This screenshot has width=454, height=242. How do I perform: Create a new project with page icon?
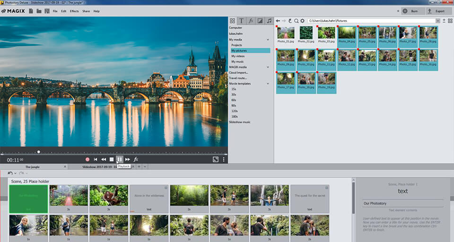(x=31, y=11)
